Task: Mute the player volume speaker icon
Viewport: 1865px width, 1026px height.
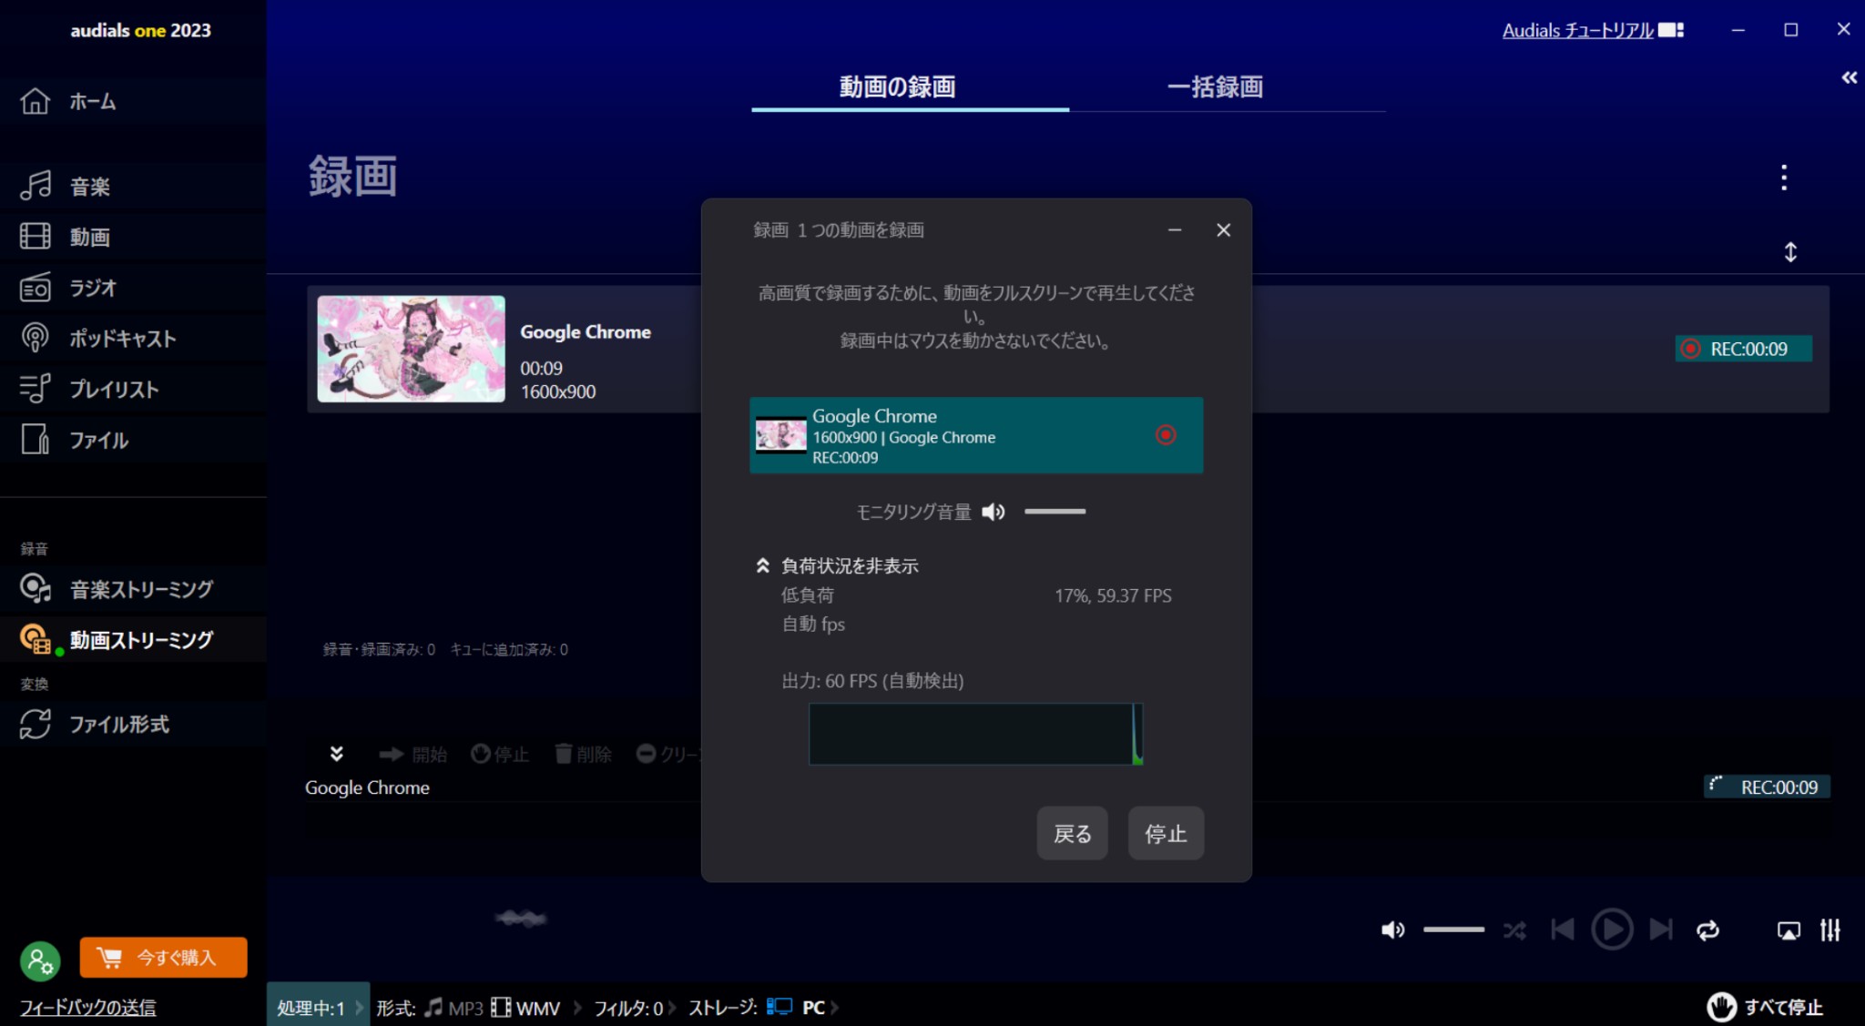Action: pos(1392,929)
